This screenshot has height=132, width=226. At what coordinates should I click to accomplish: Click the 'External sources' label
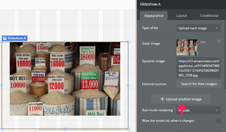point(154,84)
